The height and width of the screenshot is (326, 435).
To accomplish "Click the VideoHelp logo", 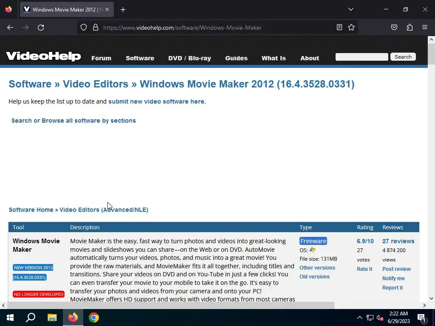I will [x=44, y=56].
